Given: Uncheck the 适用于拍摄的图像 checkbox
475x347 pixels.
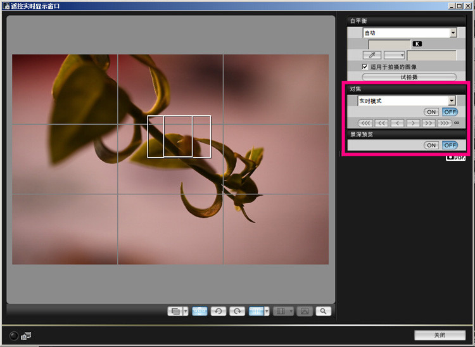Looking at the screenshot, I should pyautogui.click(x=365, y=66).
